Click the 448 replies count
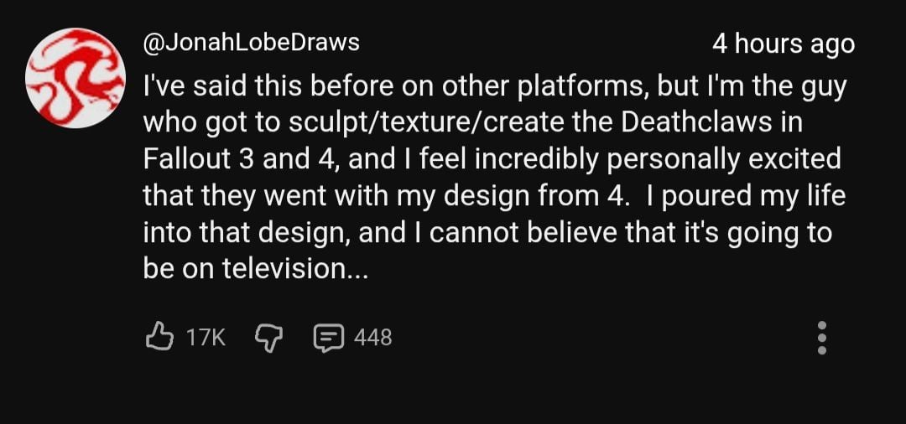906x424 pixels. 373,337
